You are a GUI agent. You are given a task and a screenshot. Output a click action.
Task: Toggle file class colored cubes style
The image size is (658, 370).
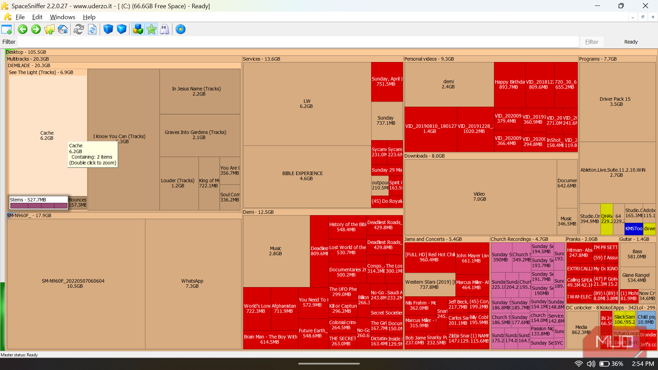[138, 29]
